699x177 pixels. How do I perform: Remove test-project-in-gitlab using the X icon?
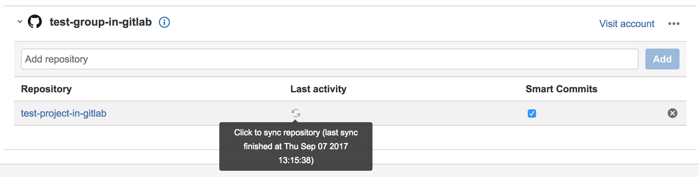[672, 113]
